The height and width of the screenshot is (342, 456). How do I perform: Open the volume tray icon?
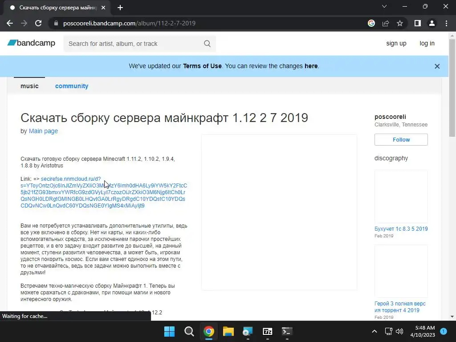(399, 331)
